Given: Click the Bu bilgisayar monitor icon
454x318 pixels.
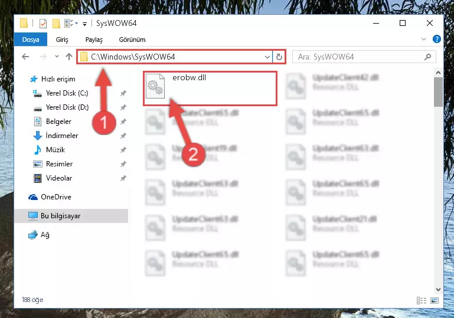Looking at the screenshot, I should [33, 216].
